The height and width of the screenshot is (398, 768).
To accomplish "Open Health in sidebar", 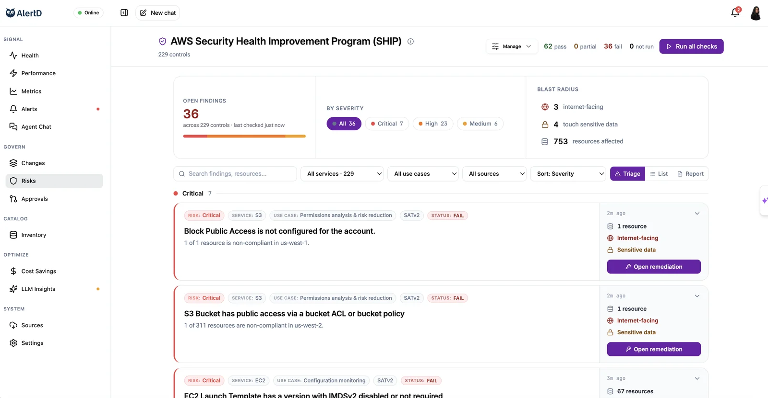I will point(54,56).
